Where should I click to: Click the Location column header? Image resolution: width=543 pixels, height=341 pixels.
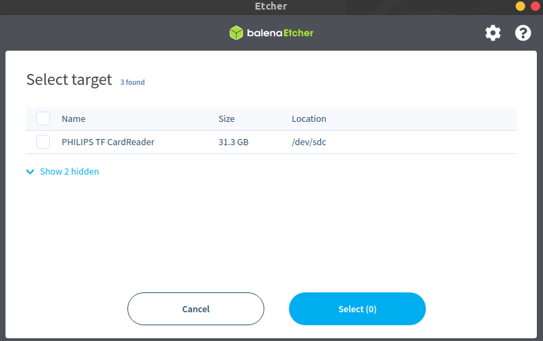tap(309, 118)
